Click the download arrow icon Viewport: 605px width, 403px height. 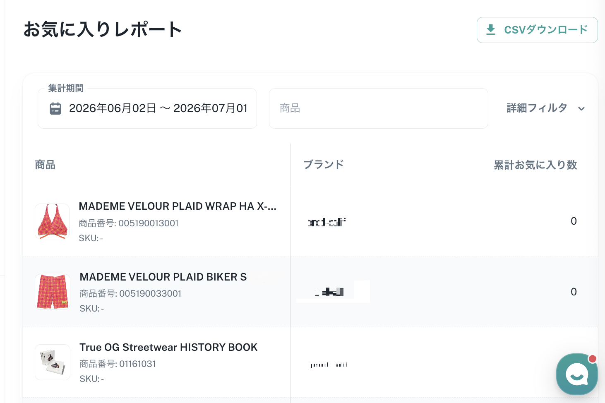pos(491,30)
